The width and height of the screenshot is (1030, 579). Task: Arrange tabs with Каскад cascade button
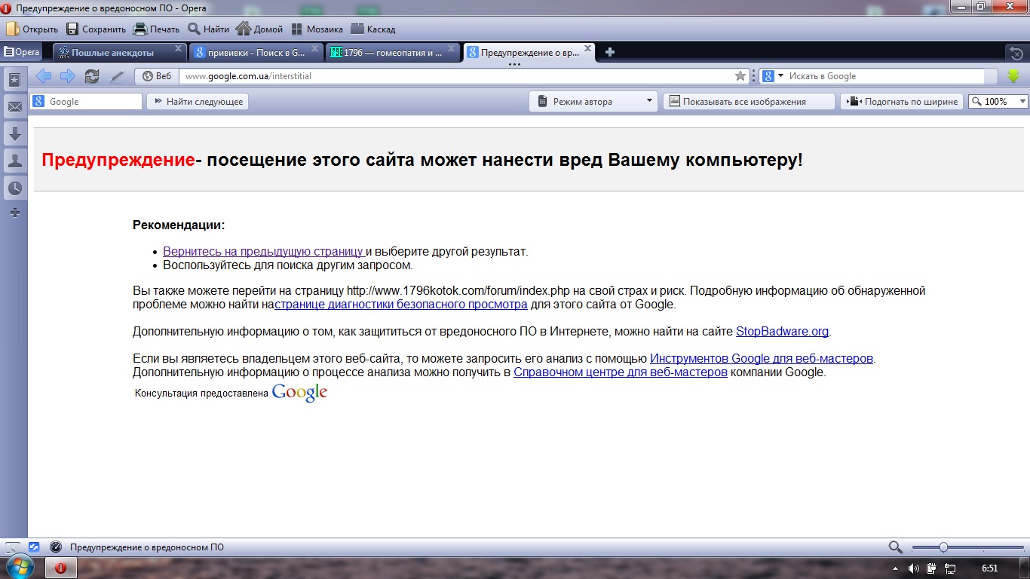tap(372, 29)
